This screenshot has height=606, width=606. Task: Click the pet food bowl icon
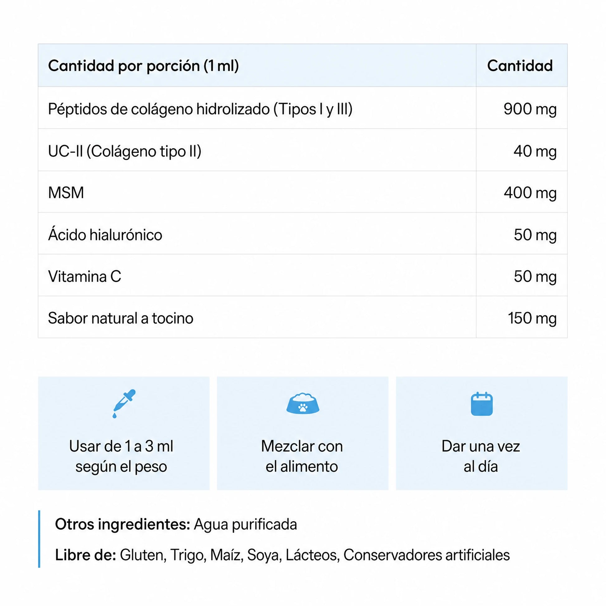pos(303,403)
